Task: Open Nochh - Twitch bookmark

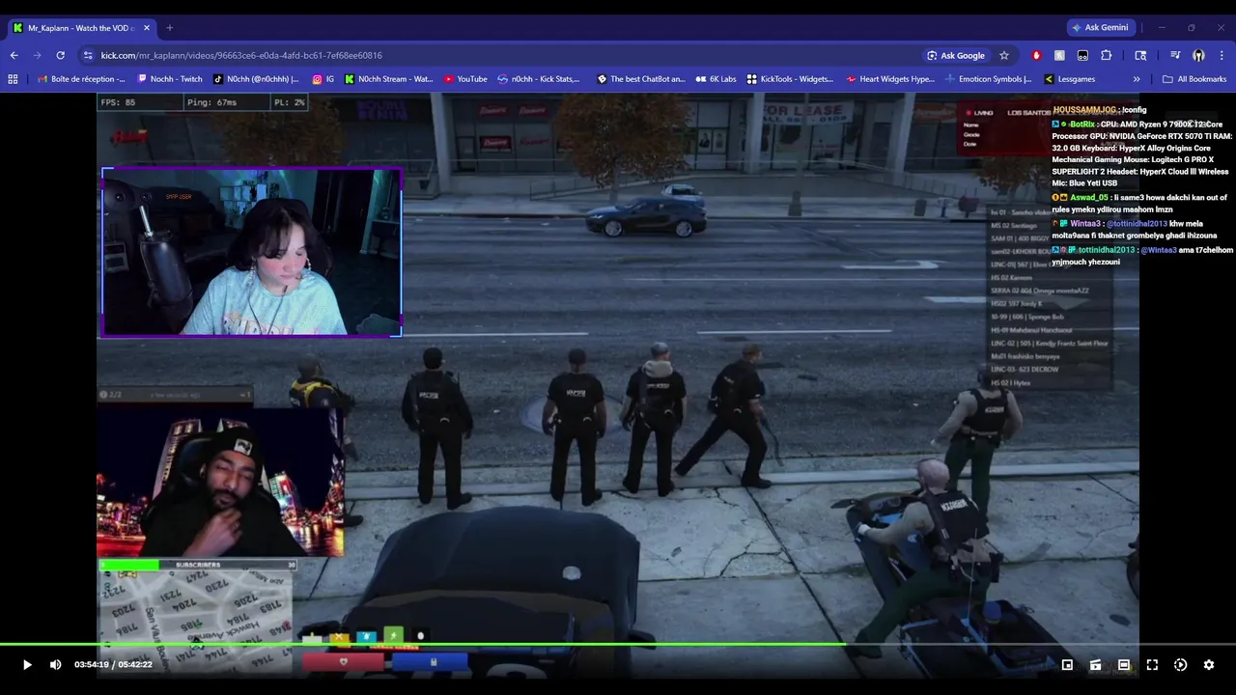Action: [170, 79]
